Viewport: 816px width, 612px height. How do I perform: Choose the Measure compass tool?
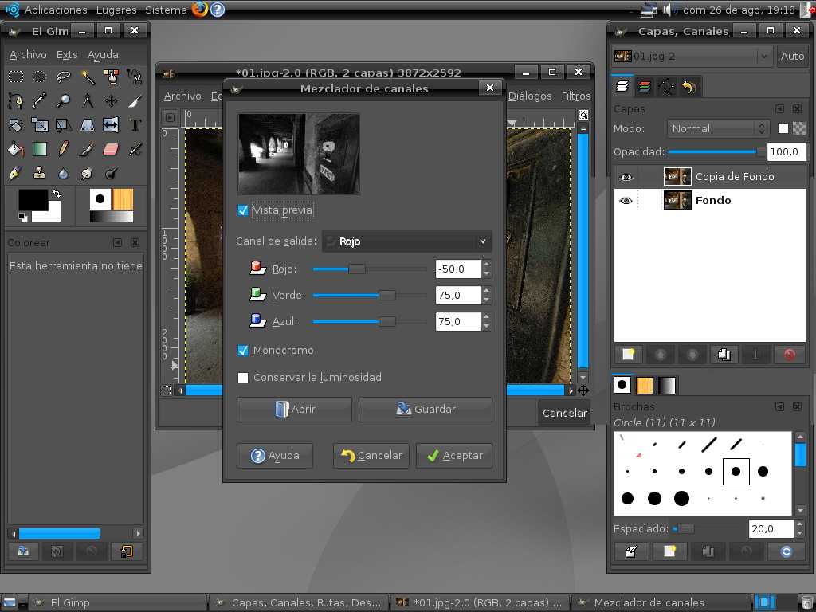[x=88, y=101]
